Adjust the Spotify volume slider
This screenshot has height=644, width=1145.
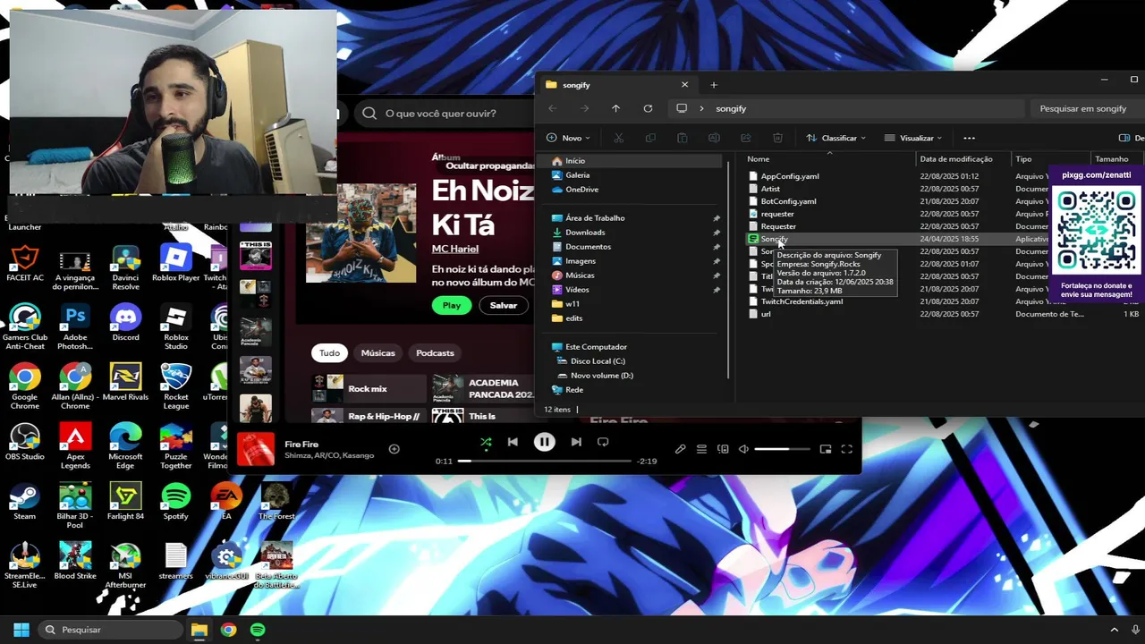[x=782, y=449]
